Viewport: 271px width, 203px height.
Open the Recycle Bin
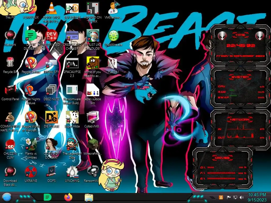10,62
